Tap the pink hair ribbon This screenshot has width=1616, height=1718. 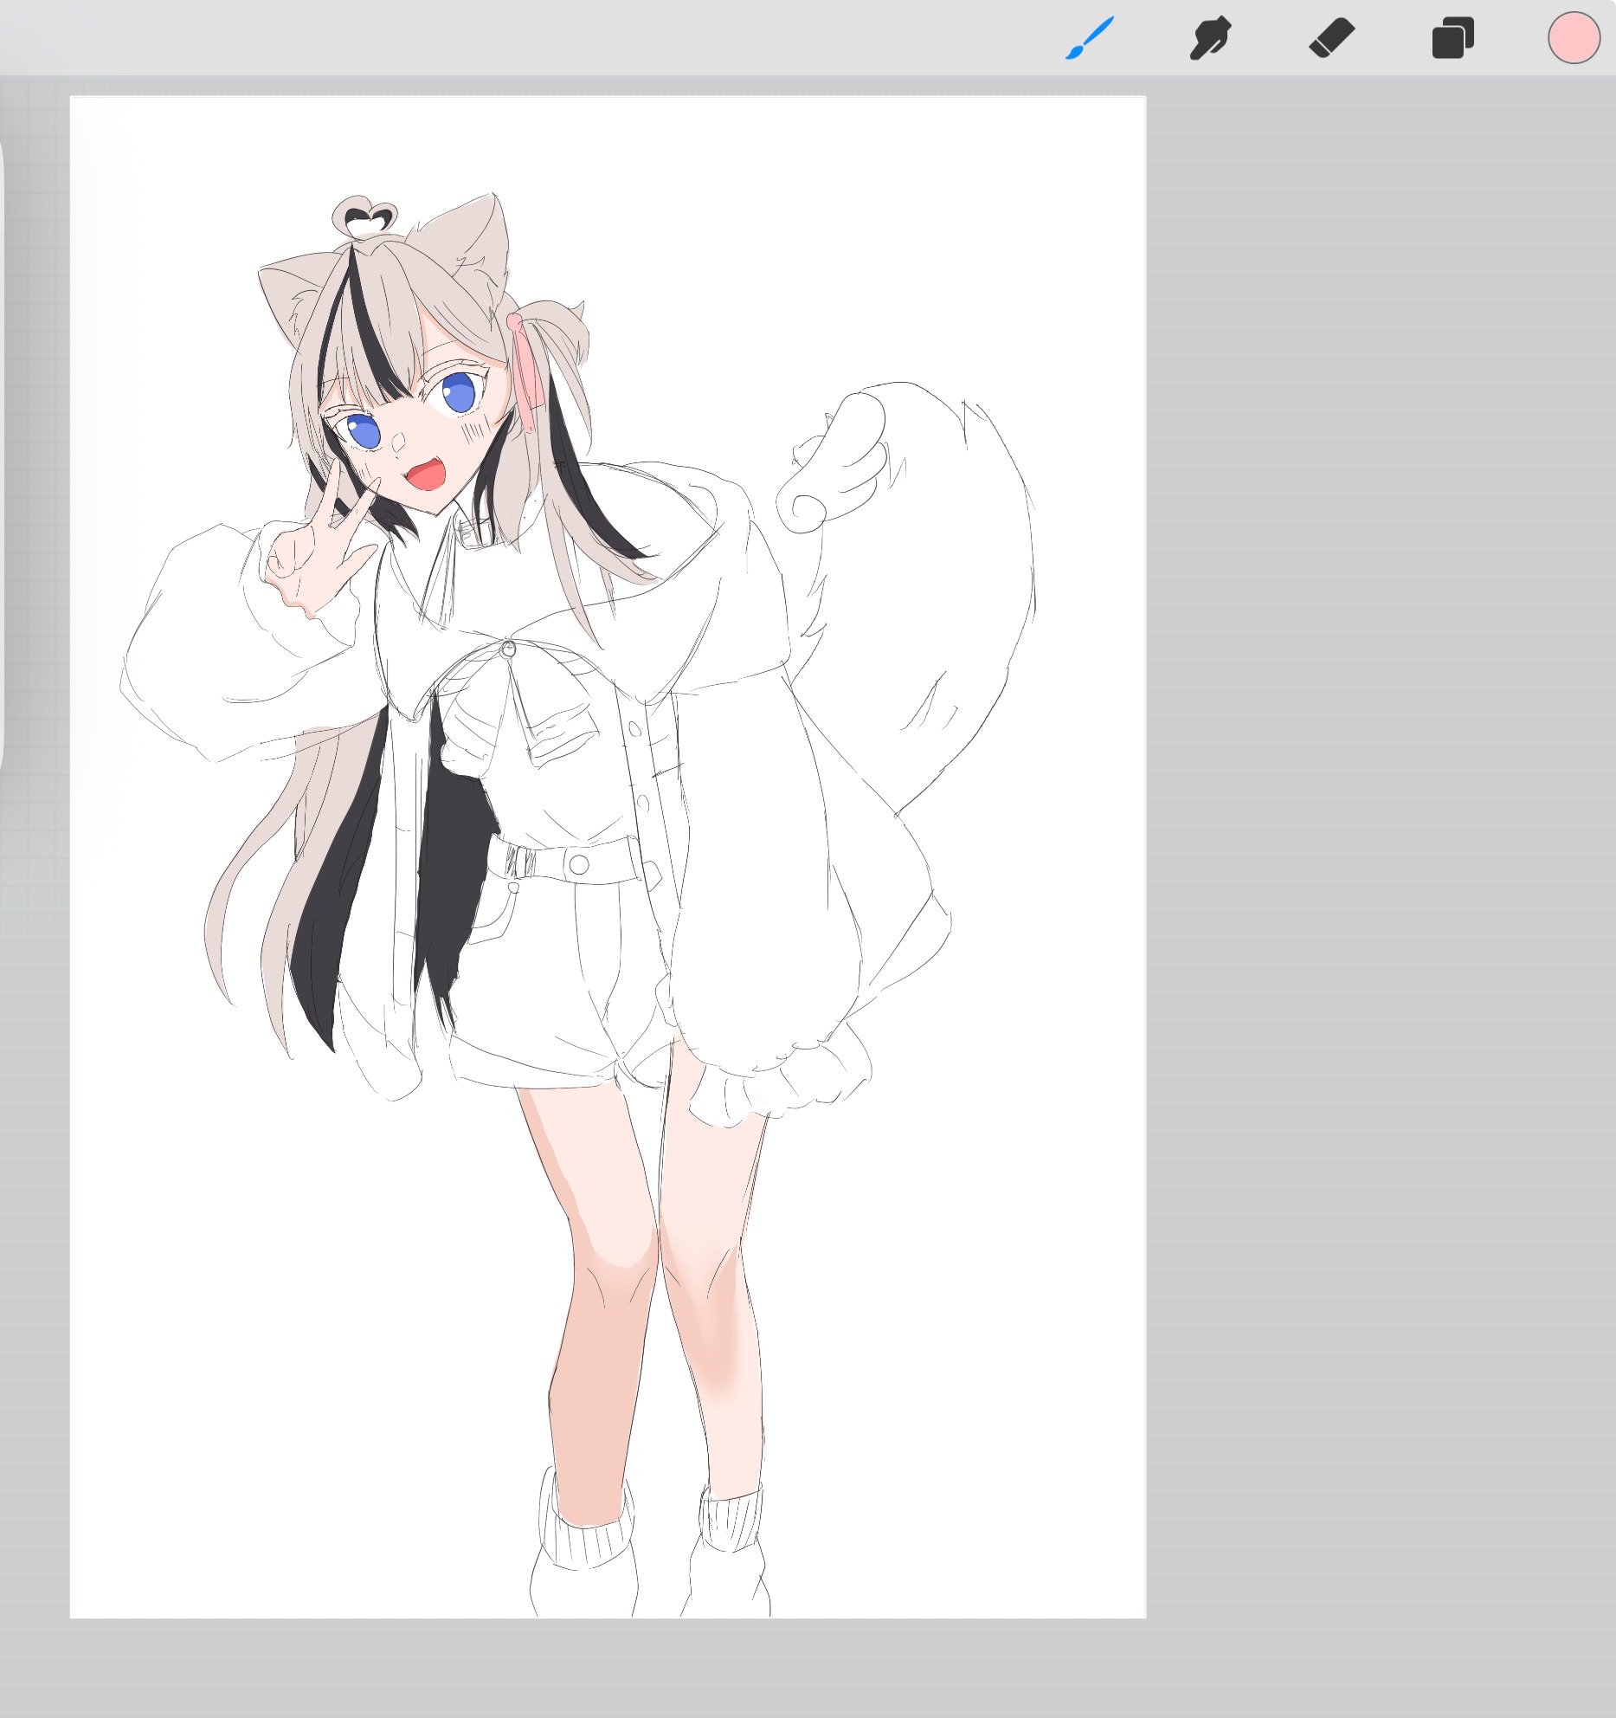click(530, 372)
